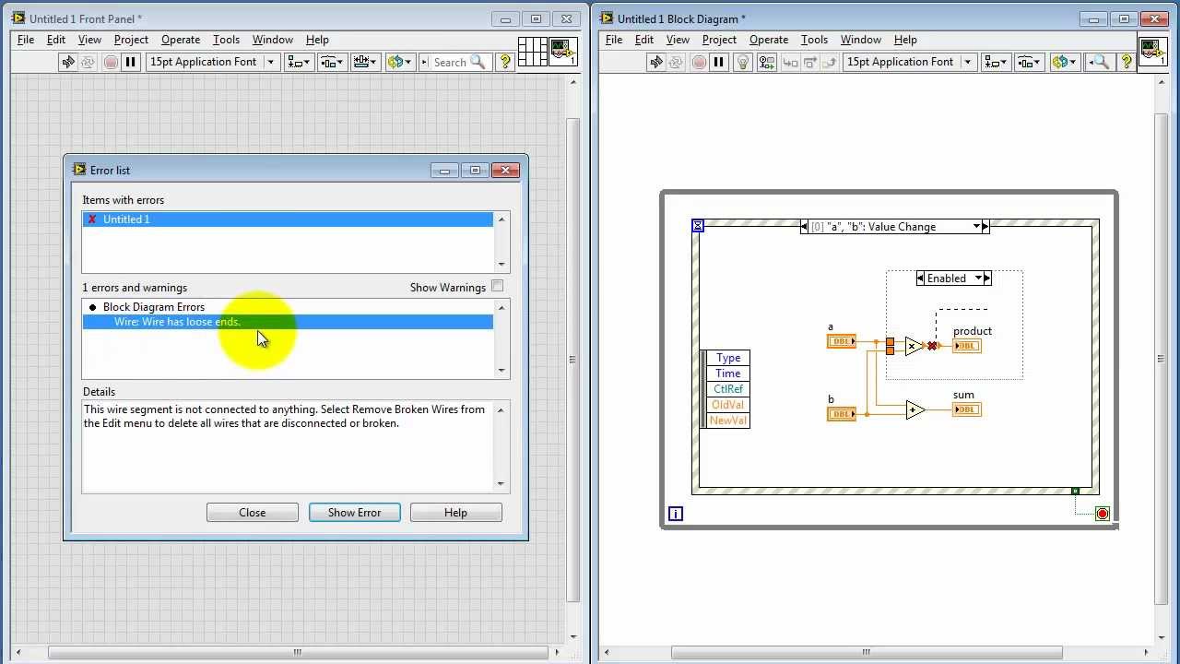Open Distribute Objects dropdown in Block Diagram
The height and width of the screenshot is (664, 1180).
coord(1028,62)
